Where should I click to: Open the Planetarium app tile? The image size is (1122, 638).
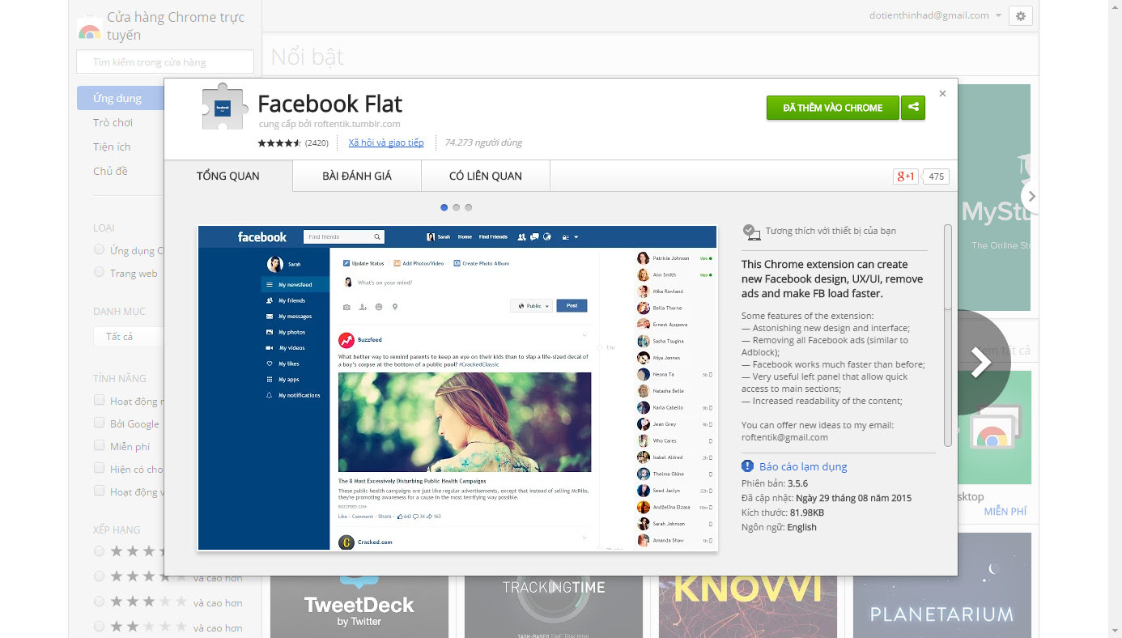point(942,585)
